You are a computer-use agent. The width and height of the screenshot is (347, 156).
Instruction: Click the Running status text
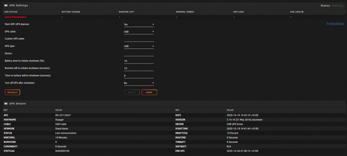(x=337, y=6)
